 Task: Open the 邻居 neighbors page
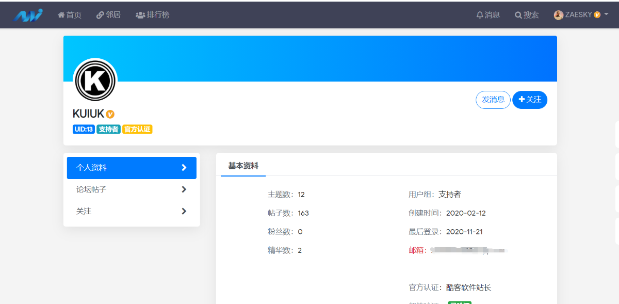tap(108, 15)
